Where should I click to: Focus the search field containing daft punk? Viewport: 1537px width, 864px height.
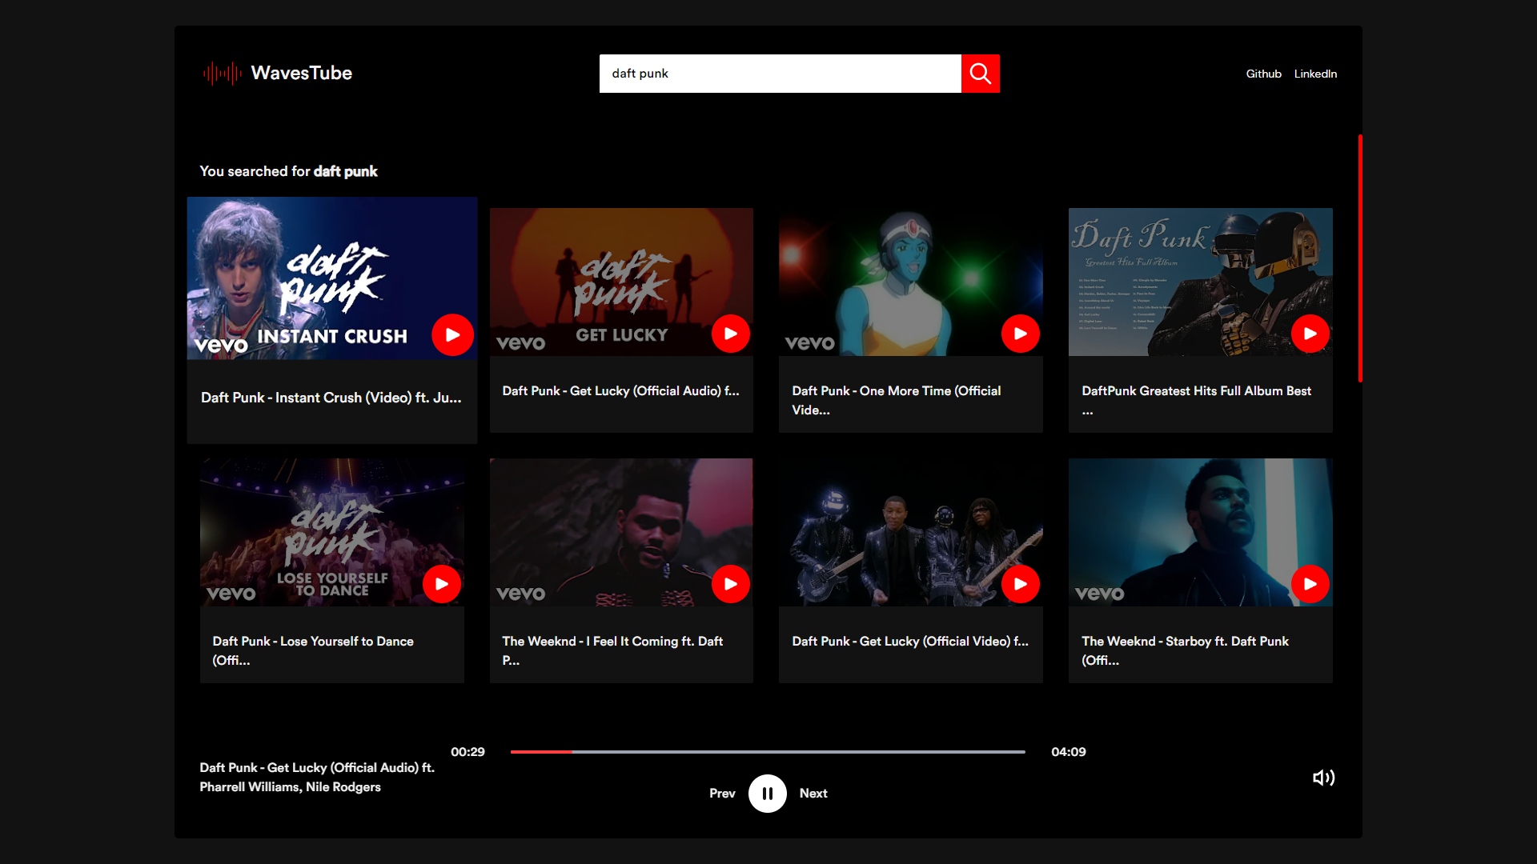click(780, 74)
